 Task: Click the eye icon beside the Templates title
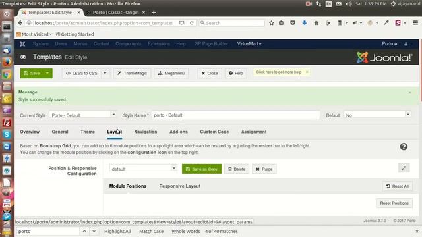(x=23, y=57)
